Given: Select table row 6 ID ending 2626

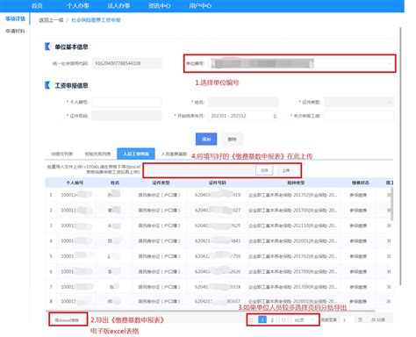Looking at the screenshot, I should point(218,271).
